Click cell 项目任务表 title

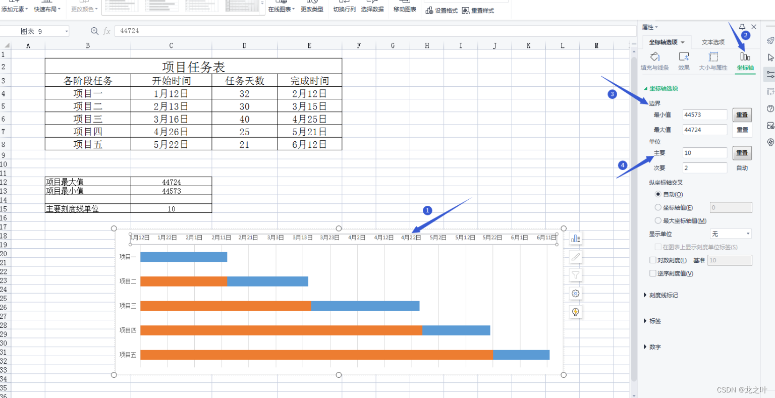coord(193,67)
